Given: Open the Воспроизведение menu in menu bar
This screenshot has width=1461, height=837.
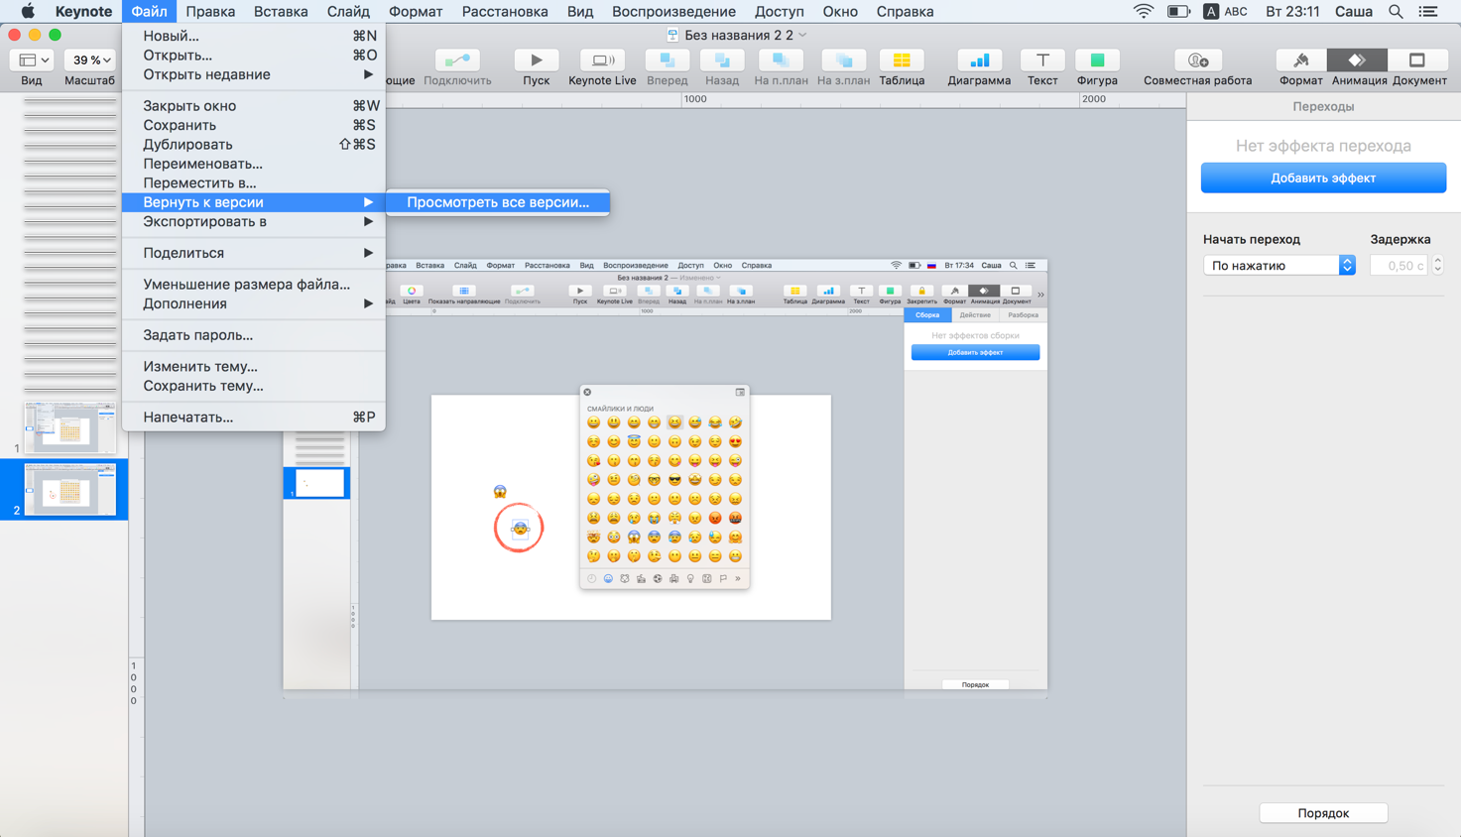Looking at the screenshot, I should [x=673, y=12].
